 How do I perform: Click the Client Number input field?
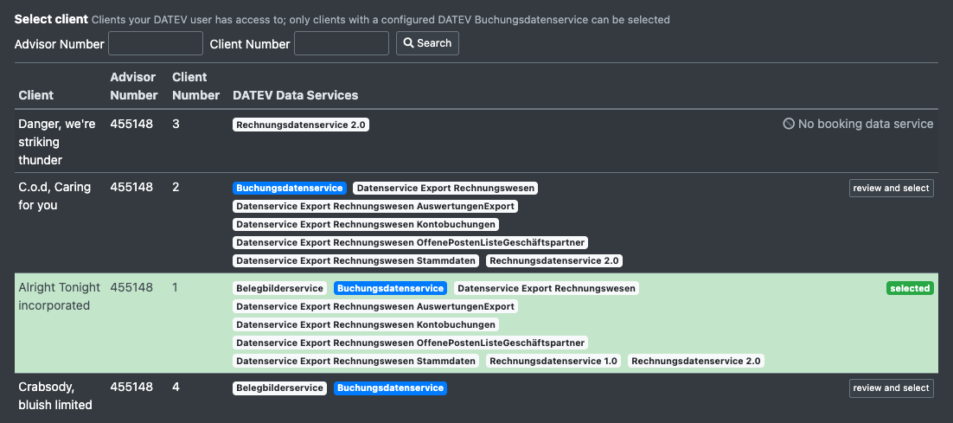click(342, 43)
